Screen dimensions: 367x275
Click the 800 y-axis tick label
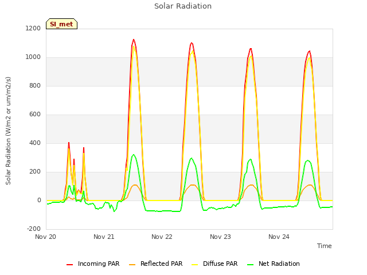point(35,86)
